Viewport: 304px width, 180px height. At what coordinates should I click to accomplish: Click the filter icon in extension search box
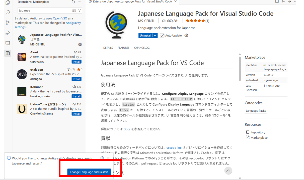coord(80,10)
